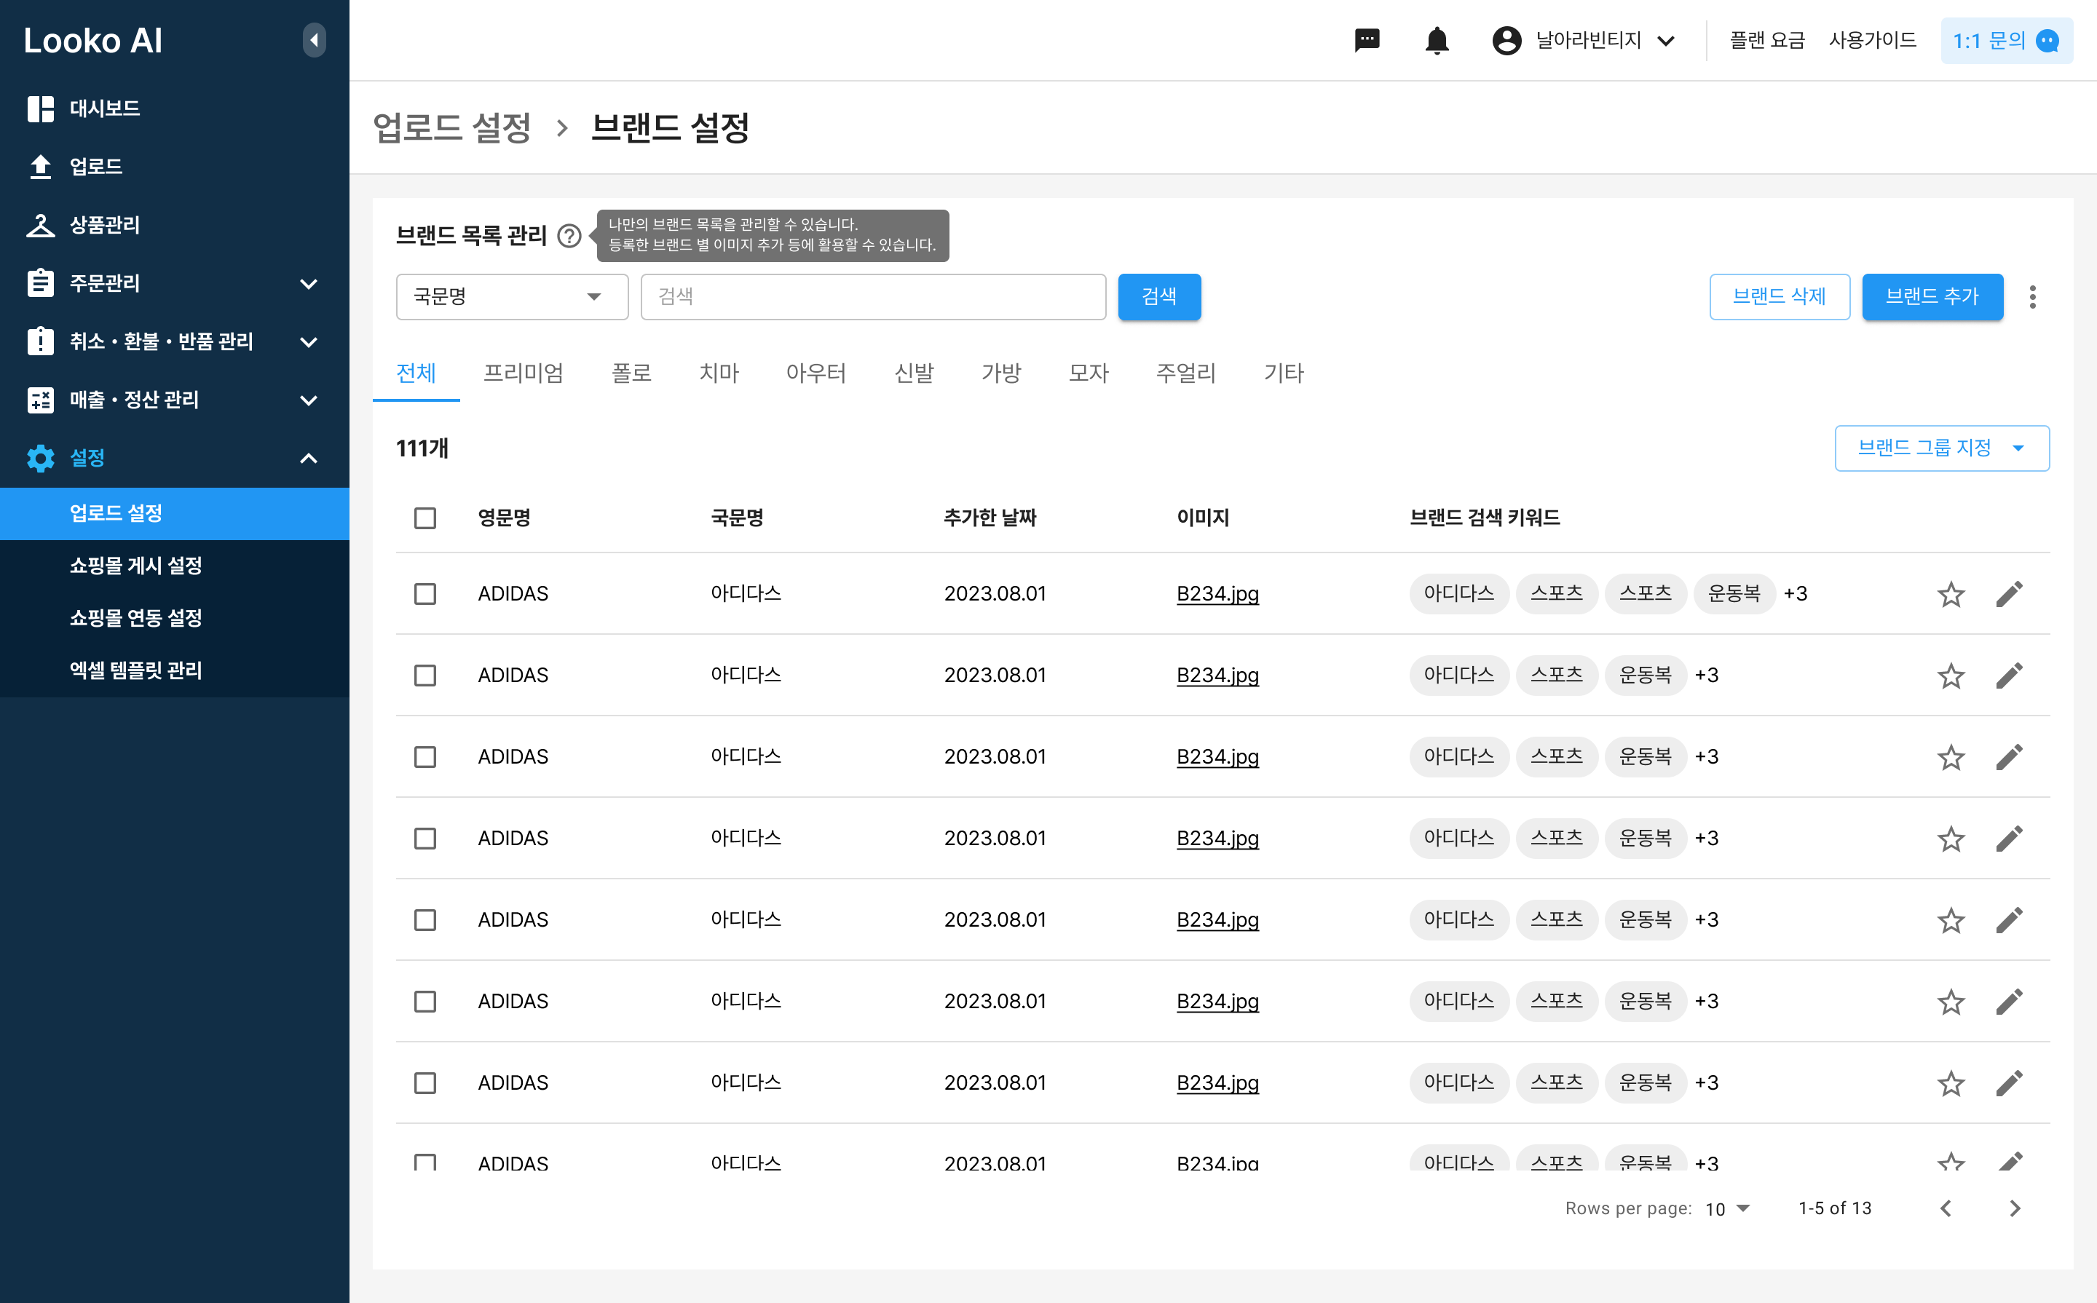Select the third ADIDAS row checkbox
The height and width of the screenshot is (1303, 2097).
click(x=425, y=756)
